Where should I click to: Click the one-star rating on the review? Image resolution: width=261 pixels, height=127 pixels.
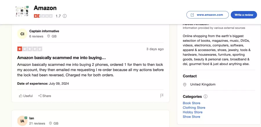[30, 49]
